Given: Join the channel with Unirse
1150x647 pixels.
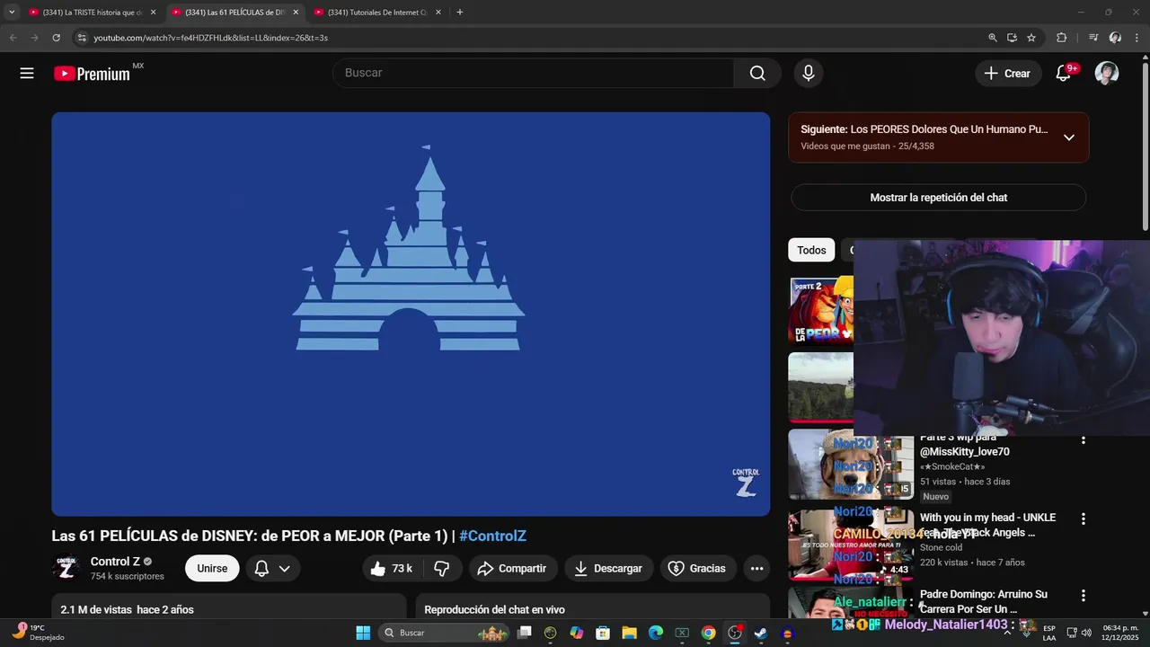Looking at the screenshot, I should click(x=212, y=568).
